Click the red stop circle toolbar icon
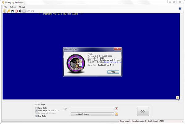 [x=16, y=11]
